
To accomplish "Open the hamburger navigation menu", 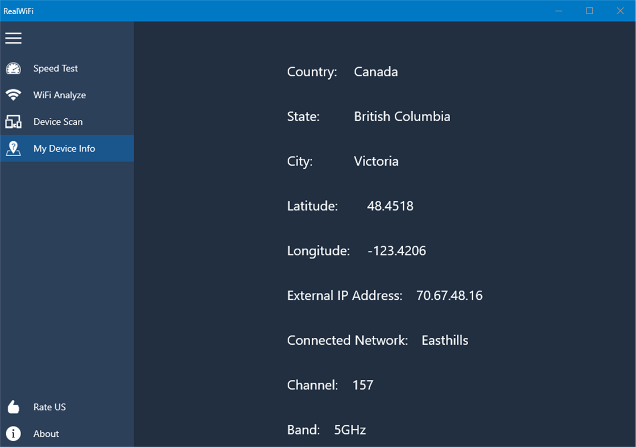I will (13, 38).
